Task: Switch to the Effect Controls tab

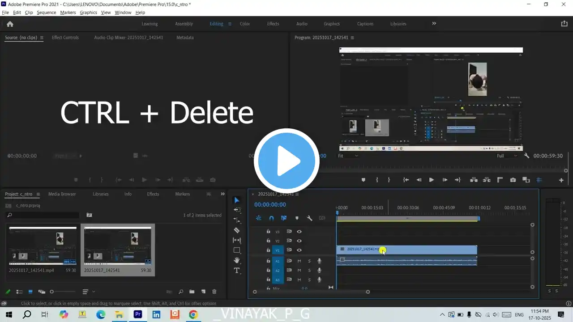Action: point(65,38)
